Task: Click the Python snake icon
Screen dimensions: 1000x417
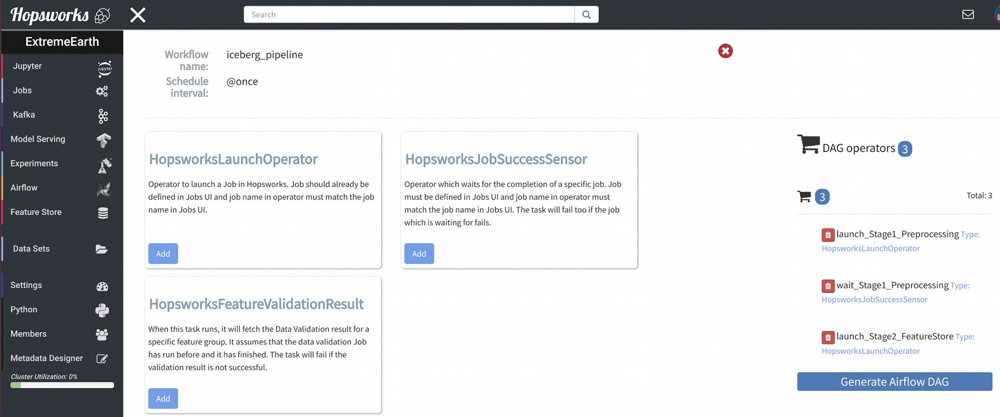Action: (102, 310)
